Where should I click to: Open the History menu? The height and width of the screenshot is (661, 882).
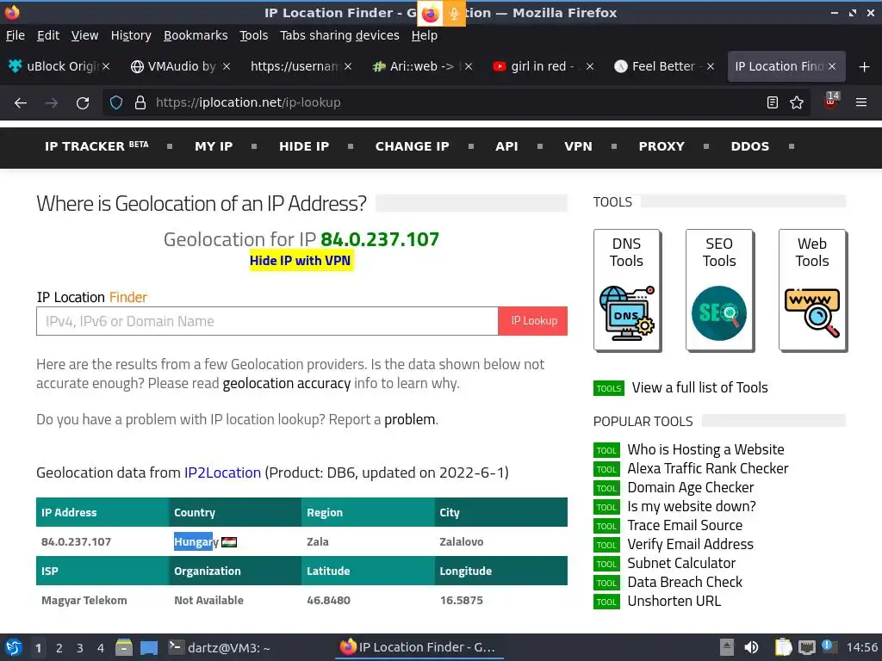click(131, 35)
